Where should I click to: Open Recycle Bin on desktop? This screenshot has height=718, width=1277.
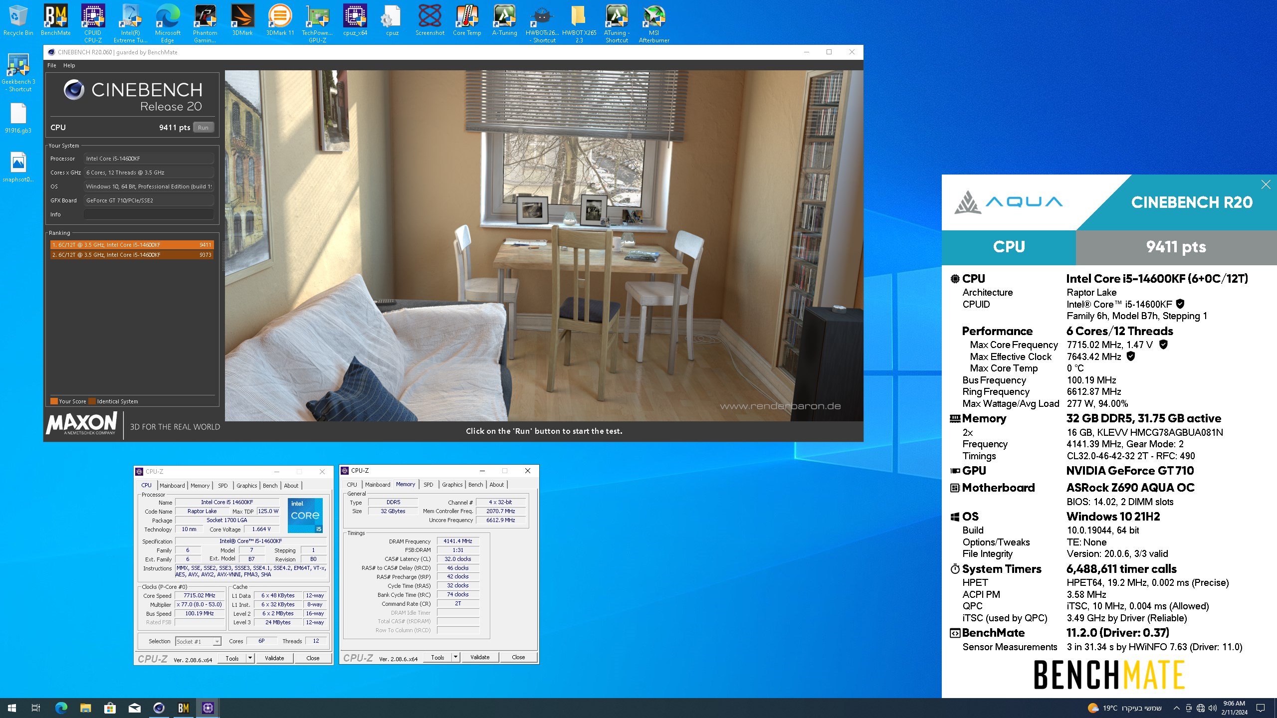click(x=18, y=21)
